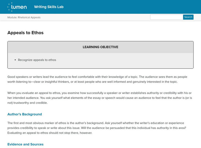Viewport: 201px width, 148px height.
Task: Focus the search text input field
Action: point(167,17)
